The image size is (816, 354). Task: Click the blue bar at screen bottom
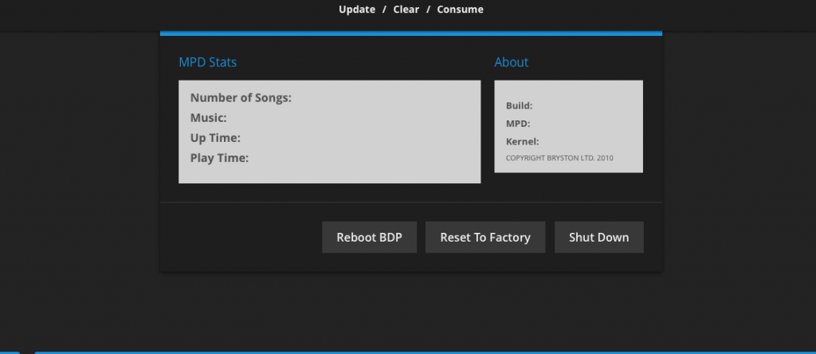point(425,352)
